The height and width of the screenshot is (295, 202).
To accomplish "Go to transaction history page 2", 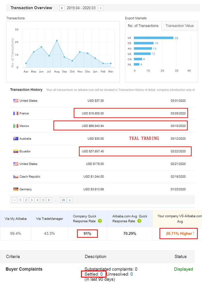I will tap(26, 200).
